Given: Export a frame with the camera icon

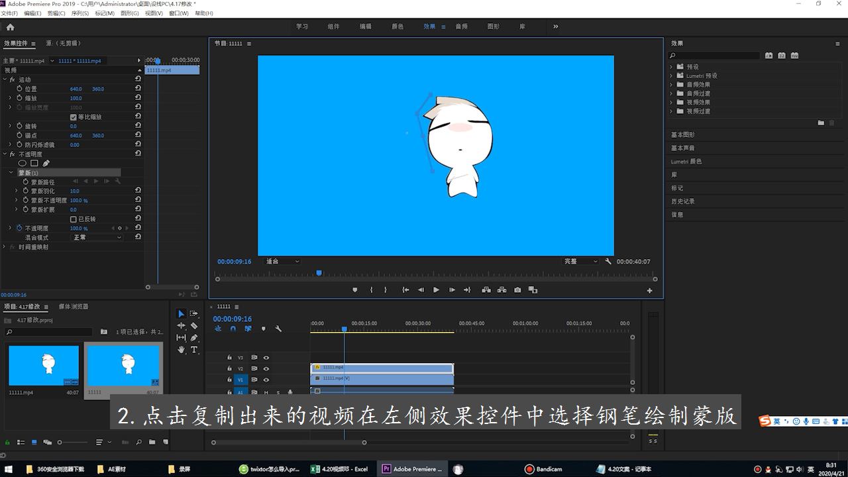Looking at the screenshot, I should tap(517, 290).
